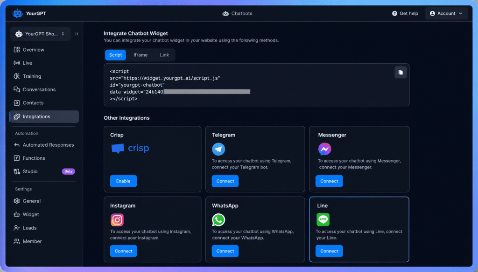Viewport: 478px width, 272px height.
Task: Click the Automated Responses reply icon
Action: coord(17,145)
